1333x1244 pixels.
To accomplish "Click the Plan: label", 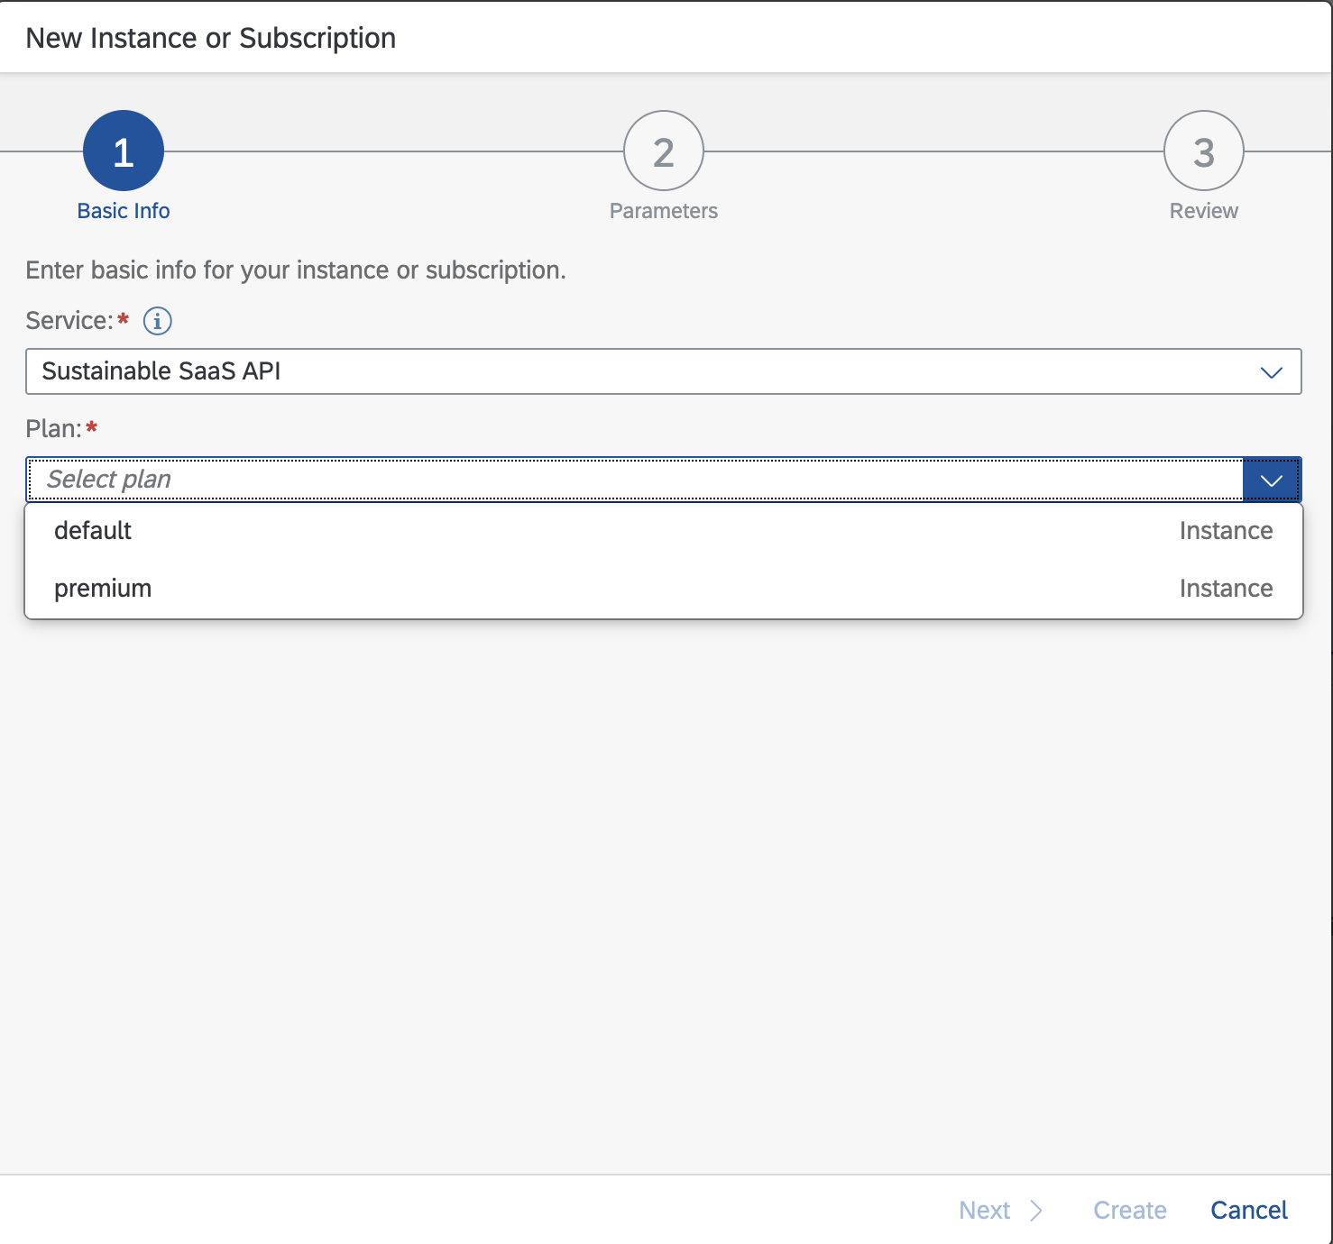I will pos(54,429).
